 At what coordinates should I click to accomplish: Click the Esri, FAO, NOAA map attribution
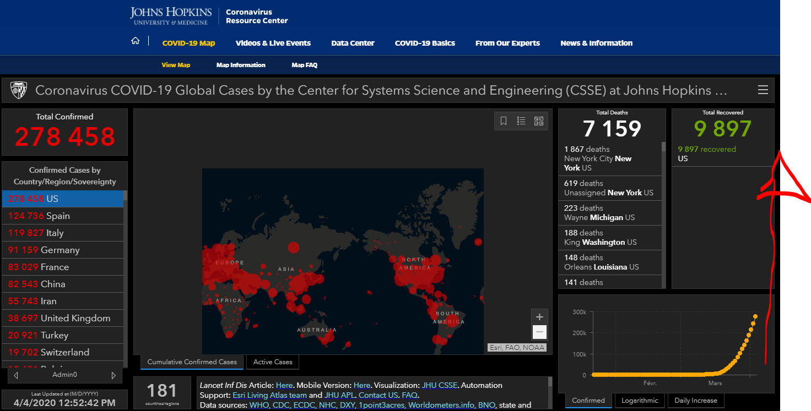click(517, 347)
